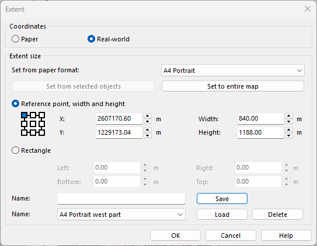Choose Paper coordinates option

[x=25, y=39]
